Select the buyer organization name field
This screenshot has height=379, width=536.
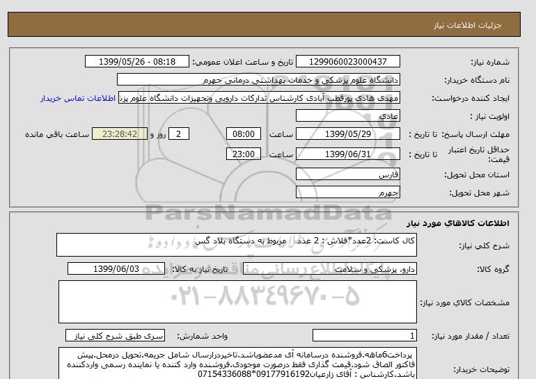(258, 79)
